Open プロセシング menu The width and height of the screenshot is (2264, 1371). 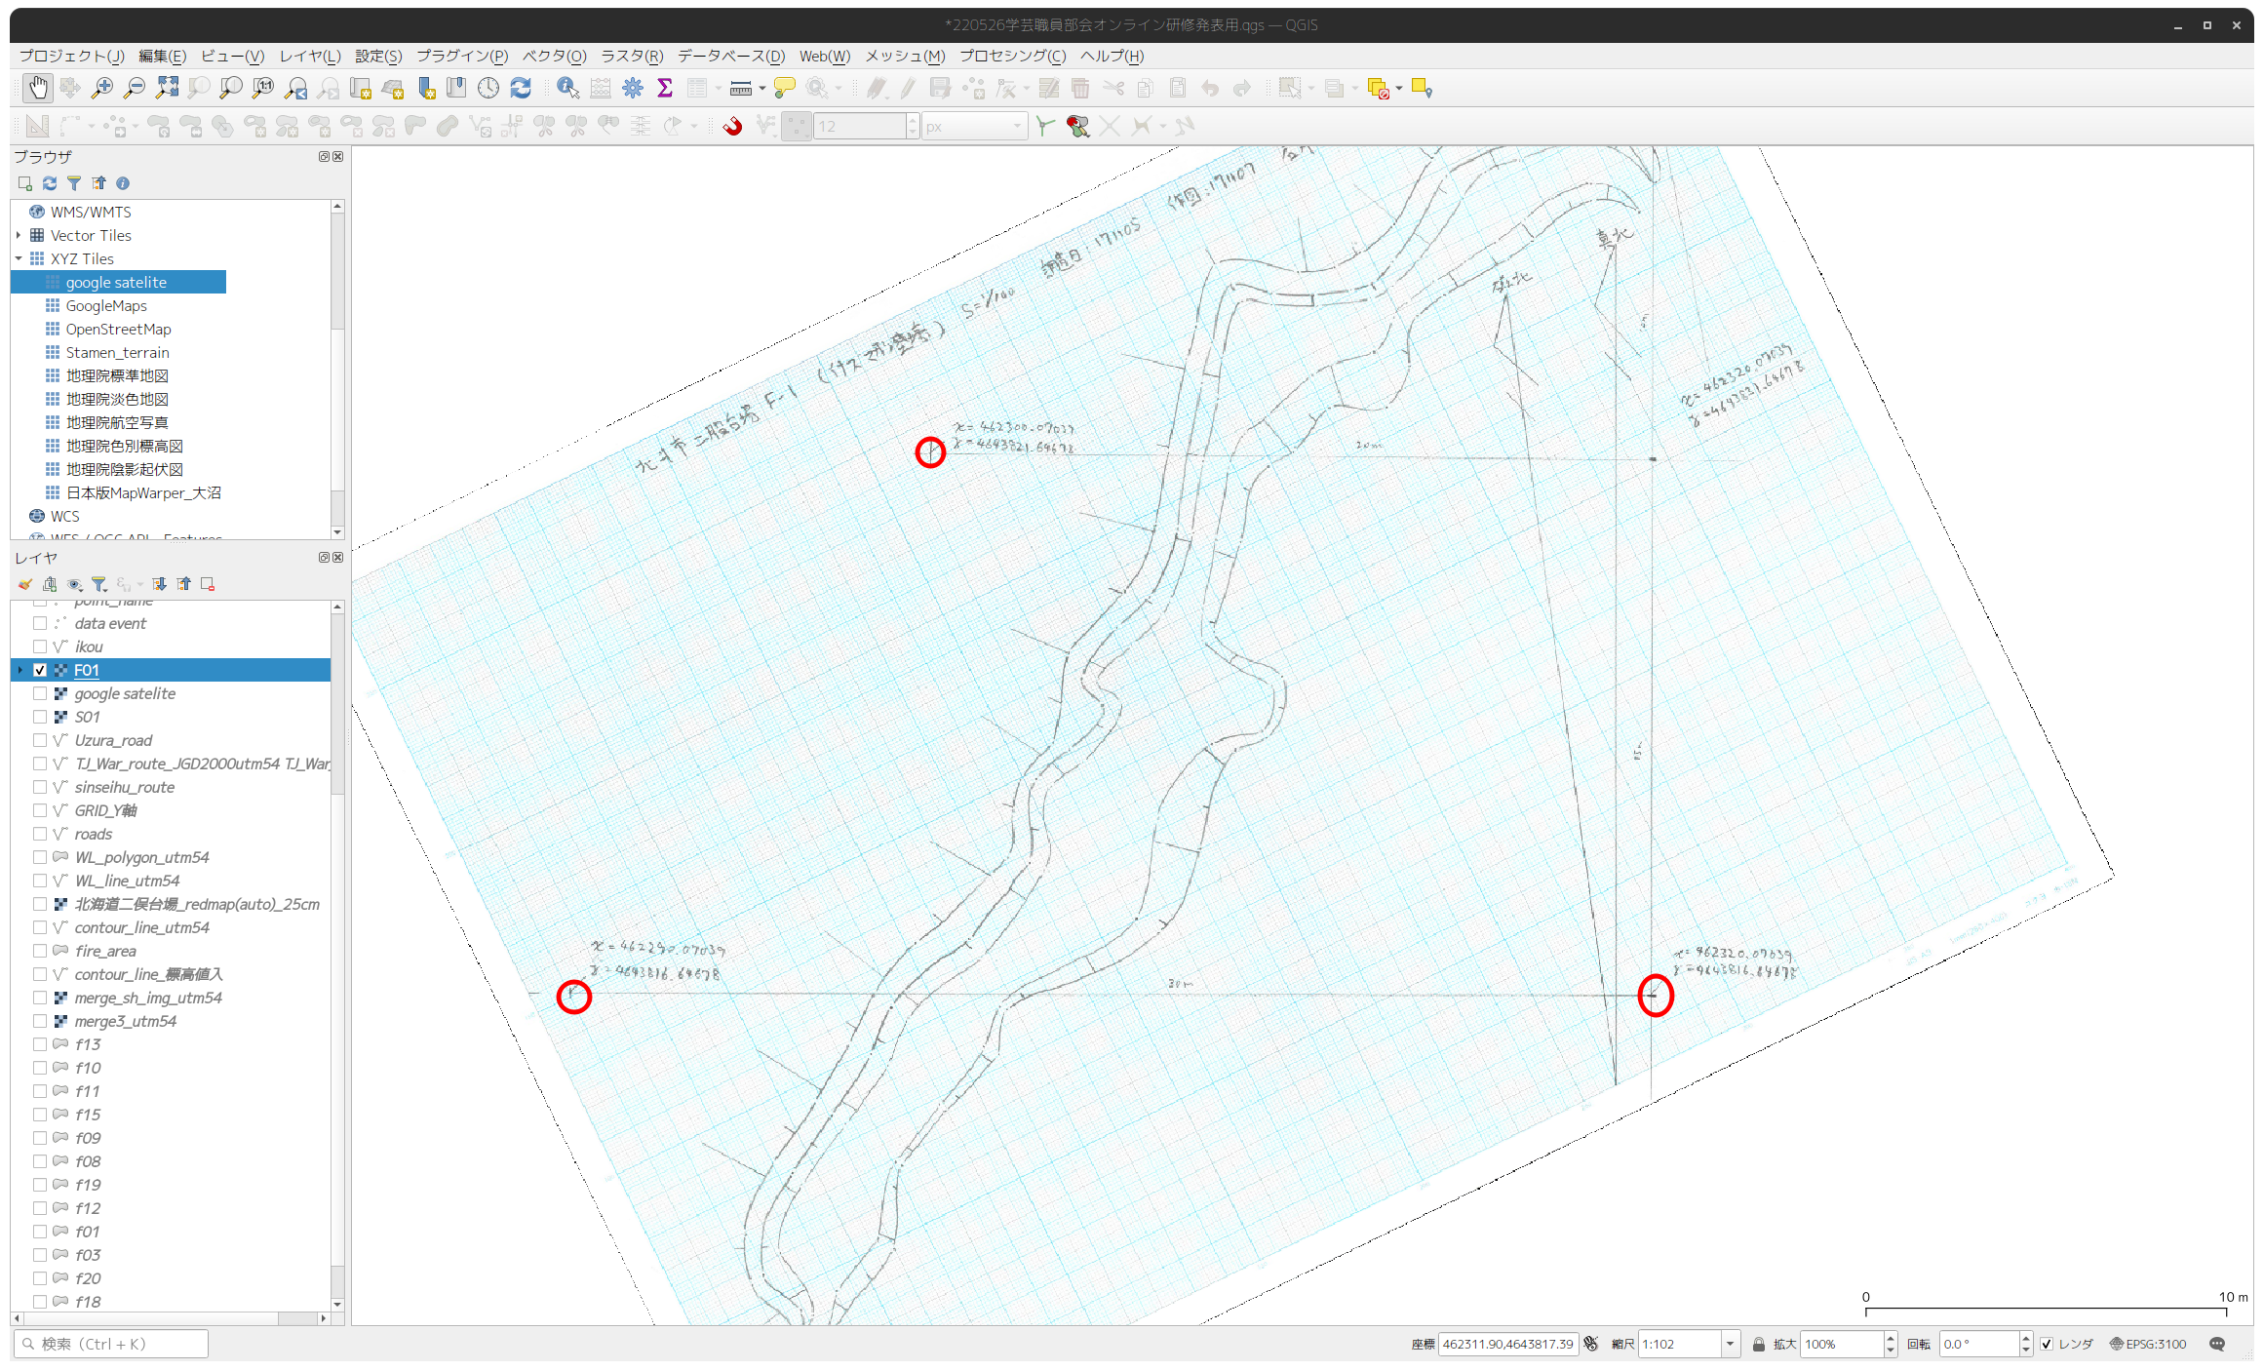[x=1012, y=56]
